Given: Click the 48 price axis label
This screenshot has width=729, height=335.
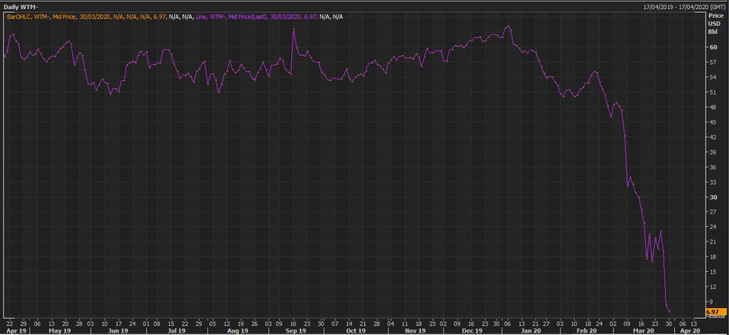Looking at the screenshot, I should coord(712,107).
